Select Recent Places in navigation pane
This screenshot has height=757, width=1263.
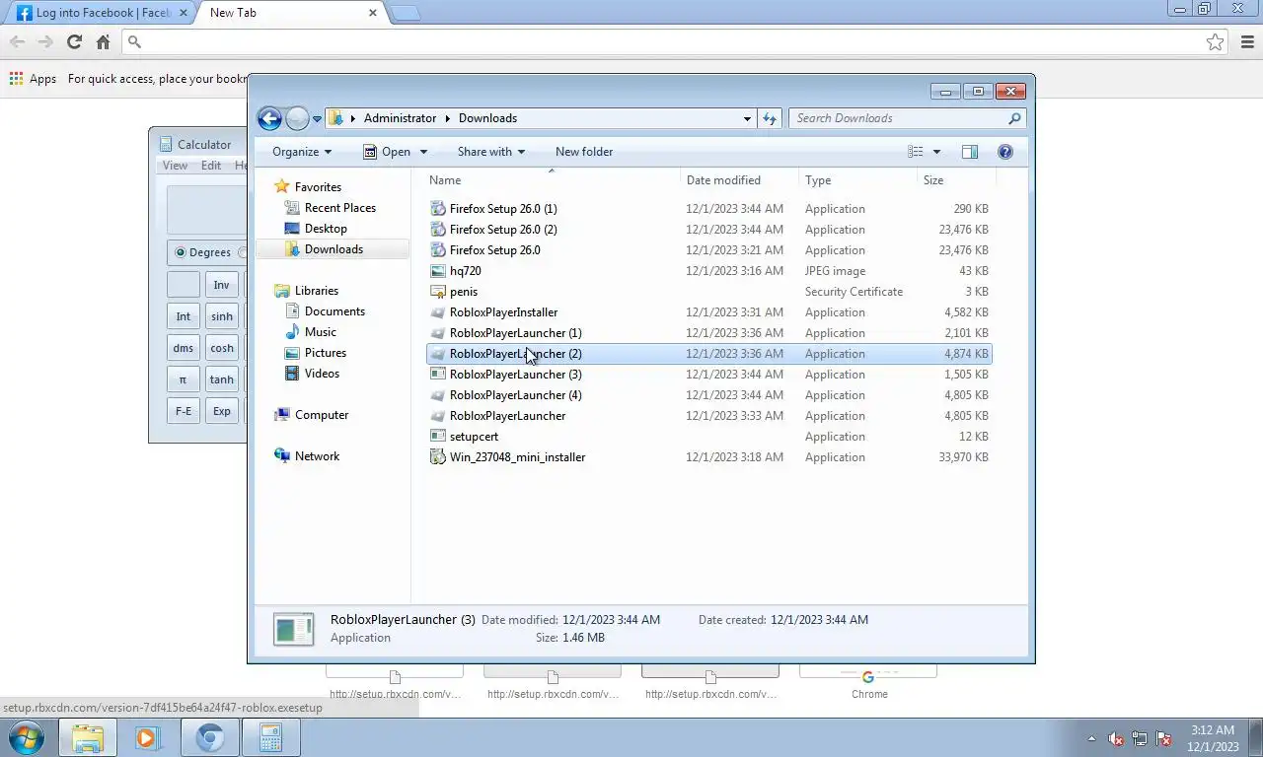[x=339, y=208]
